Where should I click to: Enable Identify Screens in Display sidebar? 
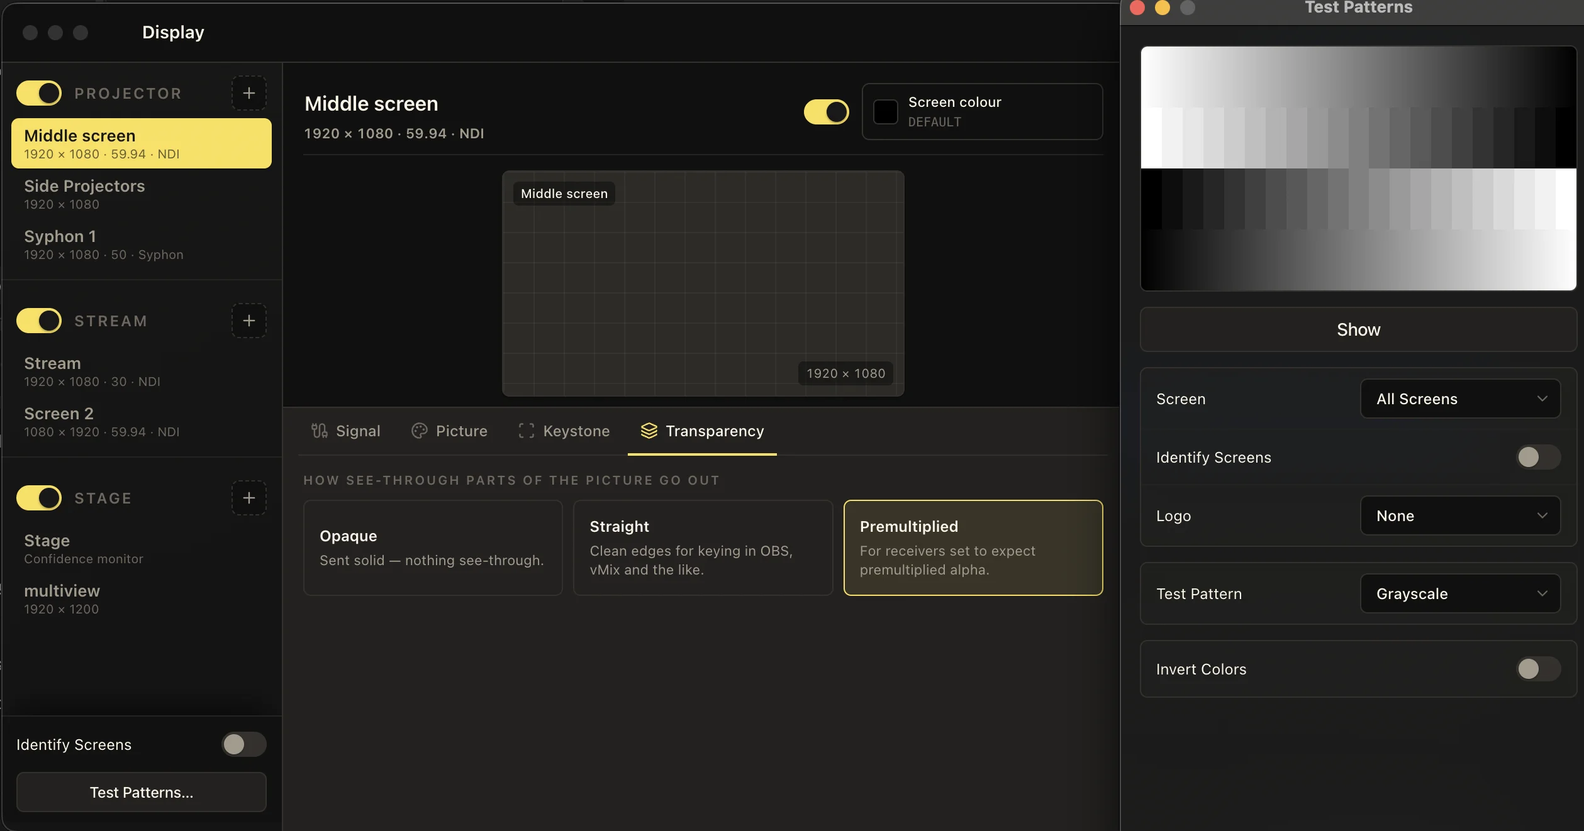(x=244, y=744)
